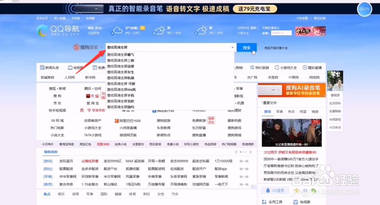Click the day-after weather icon showing 5°C~10°C

pos(201,31)
